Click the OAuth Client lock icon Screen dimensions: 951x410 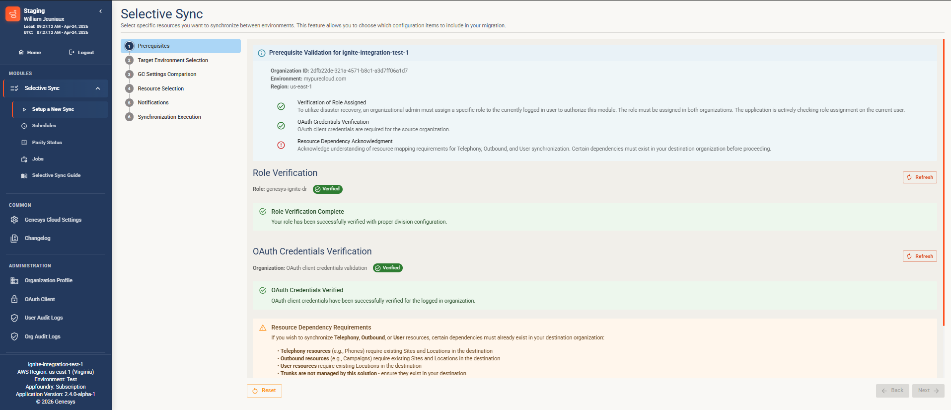(x=14, y=299)
